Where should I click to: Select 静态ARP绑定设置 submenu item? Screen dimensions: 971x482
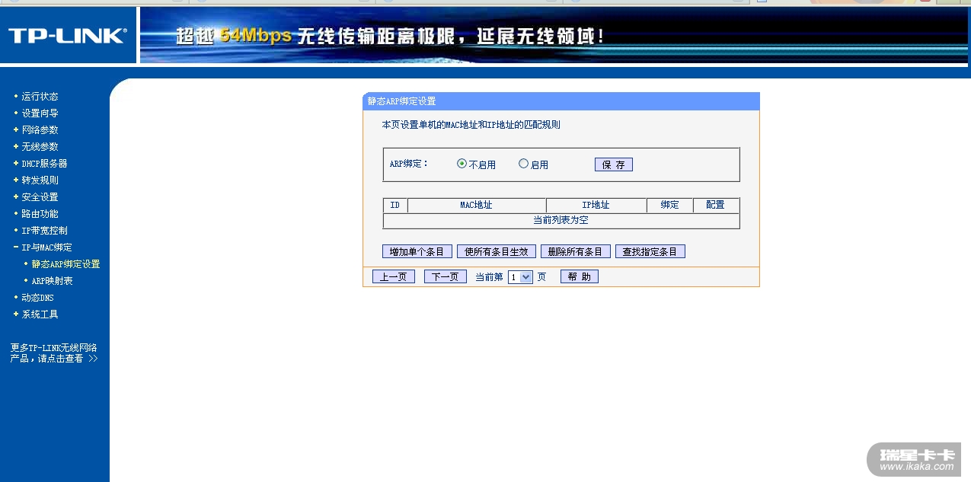pos(65,264)
